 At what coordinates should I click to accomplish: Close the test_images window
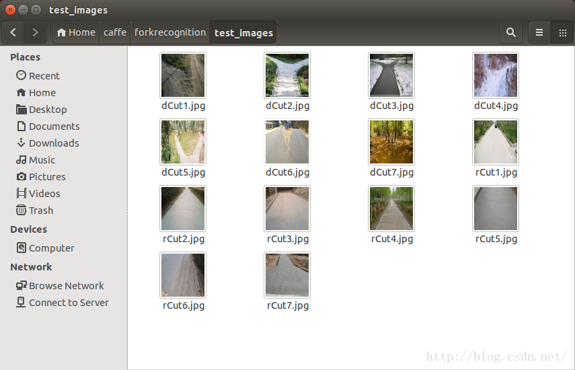pos(10,10)
